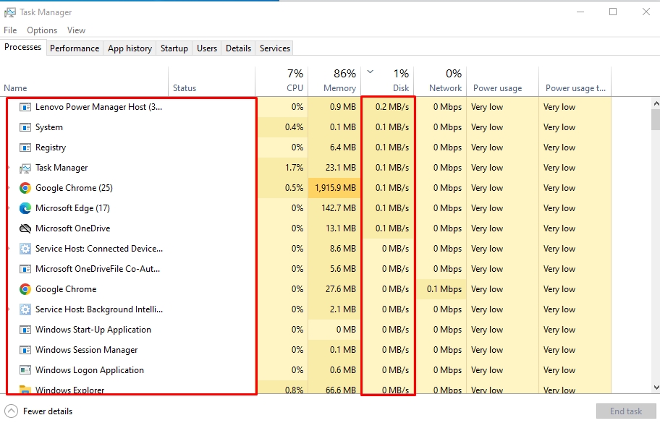Open the Options menu

42,30
